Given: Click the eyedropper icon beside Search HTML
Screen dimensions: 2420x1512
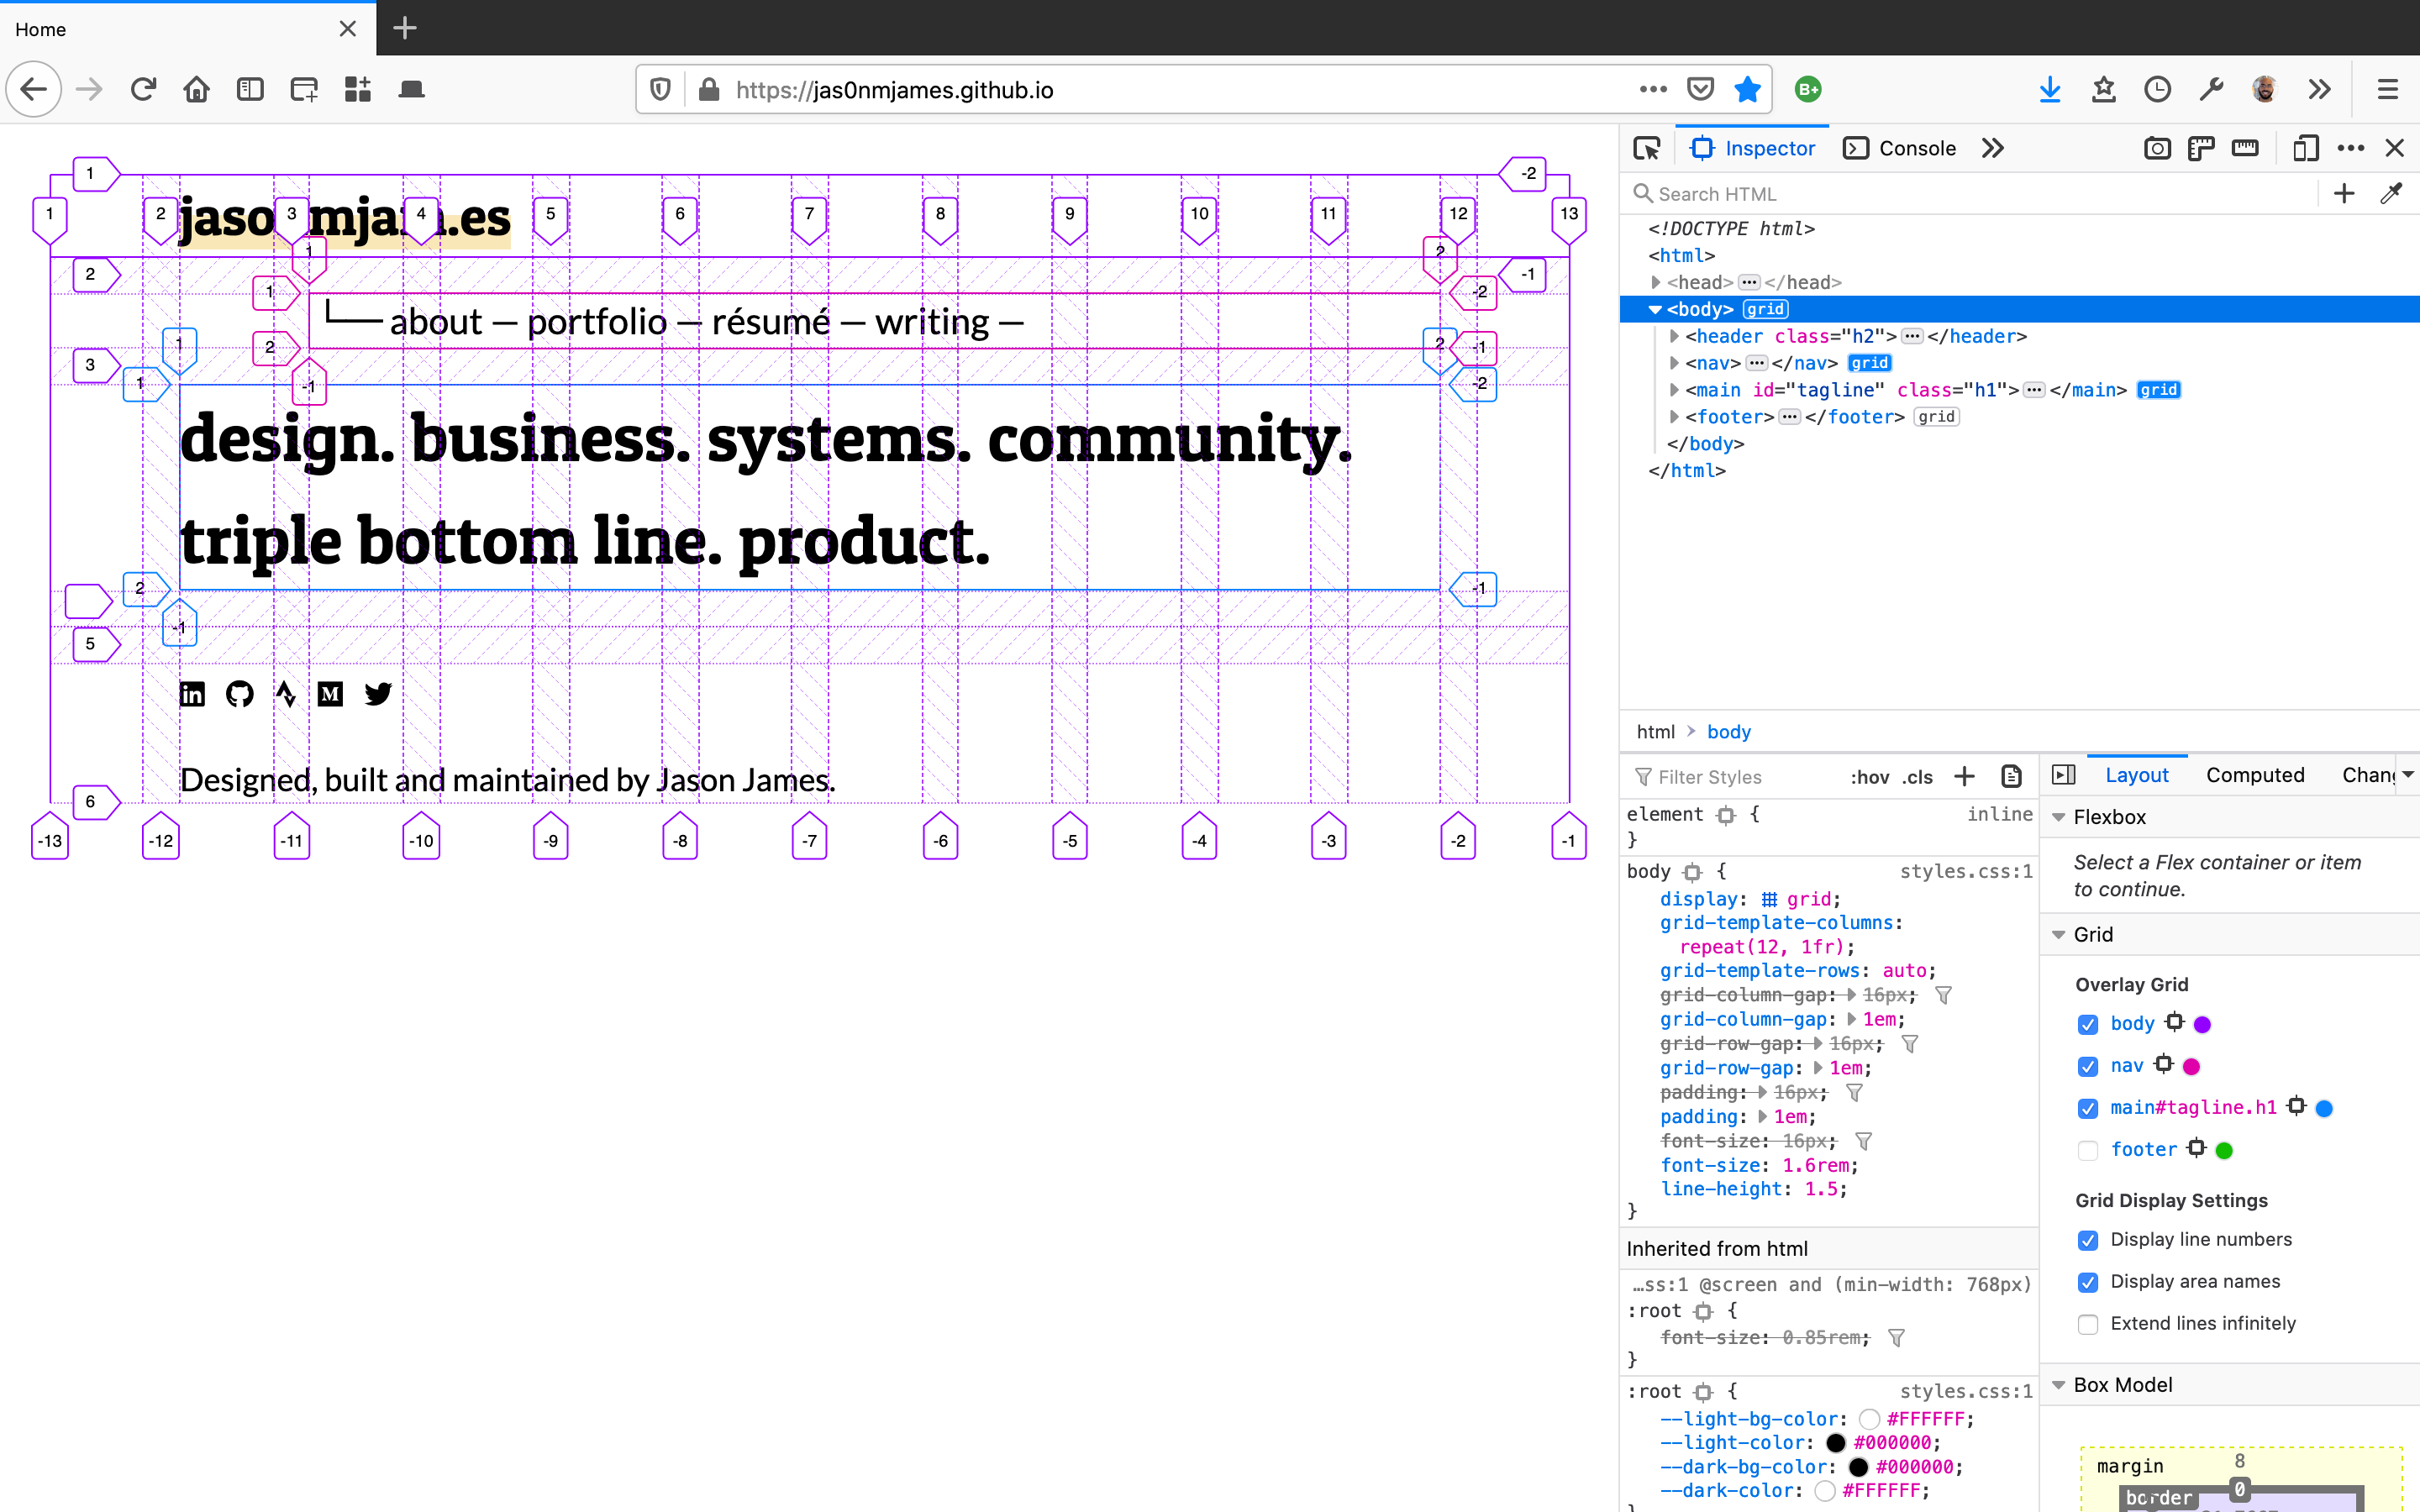Looking at the screenshot, I should (x=2391, y=193).
